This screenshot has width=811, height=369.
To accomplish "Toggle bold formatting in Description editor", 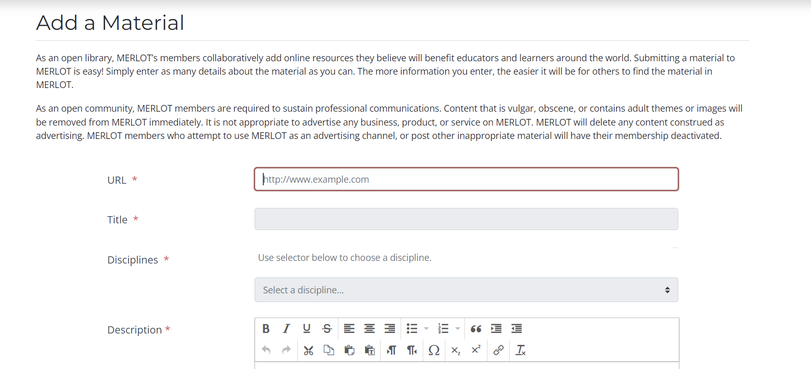I will coord(266,328).
